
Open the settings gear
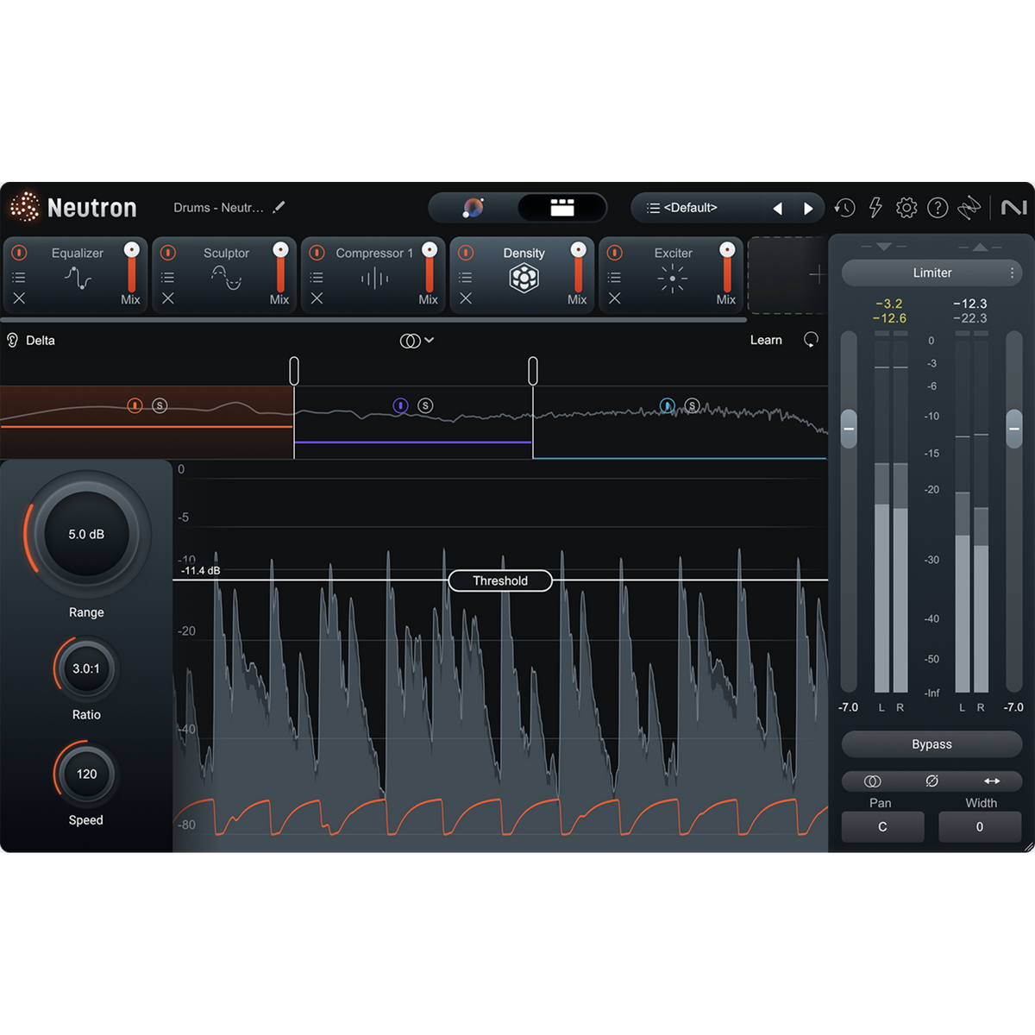coord(906,208)
